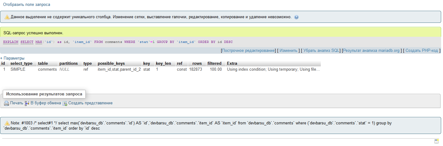Viewport: 443px width, 146px height.
Task: Click the rows column header
Action: click(x=197, y=63)
